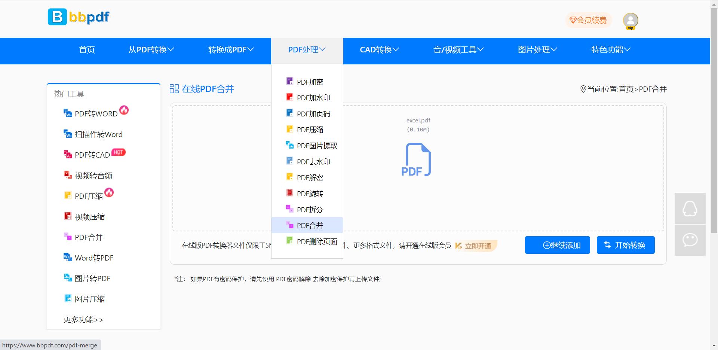
Task: Open 更多功能>> in the sidebar
Action: pos(83,320)
